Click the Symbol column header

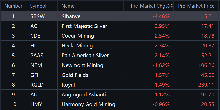click(x=38, y=6)
